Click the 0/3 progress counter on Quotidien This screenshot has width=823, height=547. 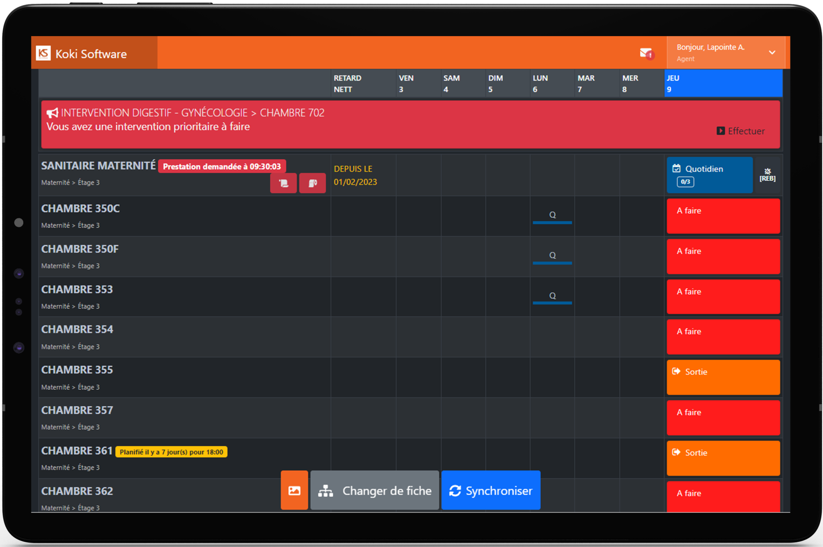[685, 182]
